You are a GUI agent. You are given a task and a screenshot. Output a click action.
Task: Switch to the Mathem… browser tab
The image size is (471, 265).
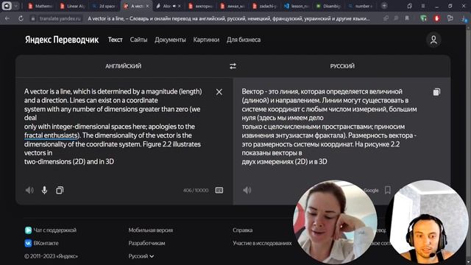click(x=40, y=6)
